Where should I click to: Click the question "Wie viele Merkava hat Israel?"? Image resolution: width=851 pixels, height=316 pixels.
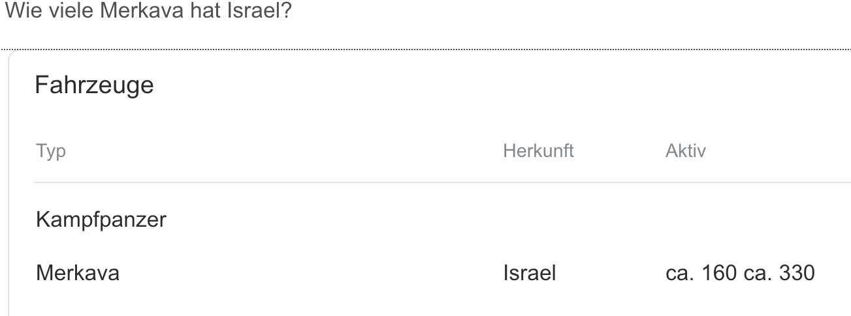pos(147,12)
